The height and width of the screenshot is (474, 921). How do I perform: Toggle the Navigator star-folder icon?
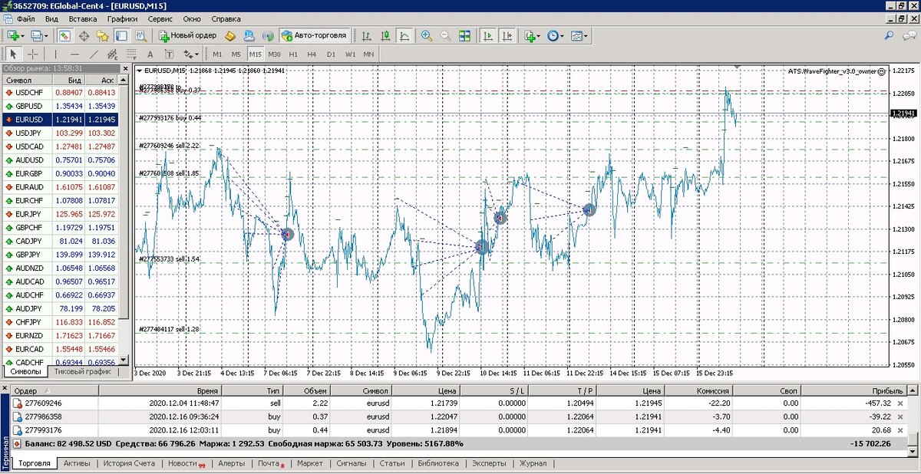[103, 35]
